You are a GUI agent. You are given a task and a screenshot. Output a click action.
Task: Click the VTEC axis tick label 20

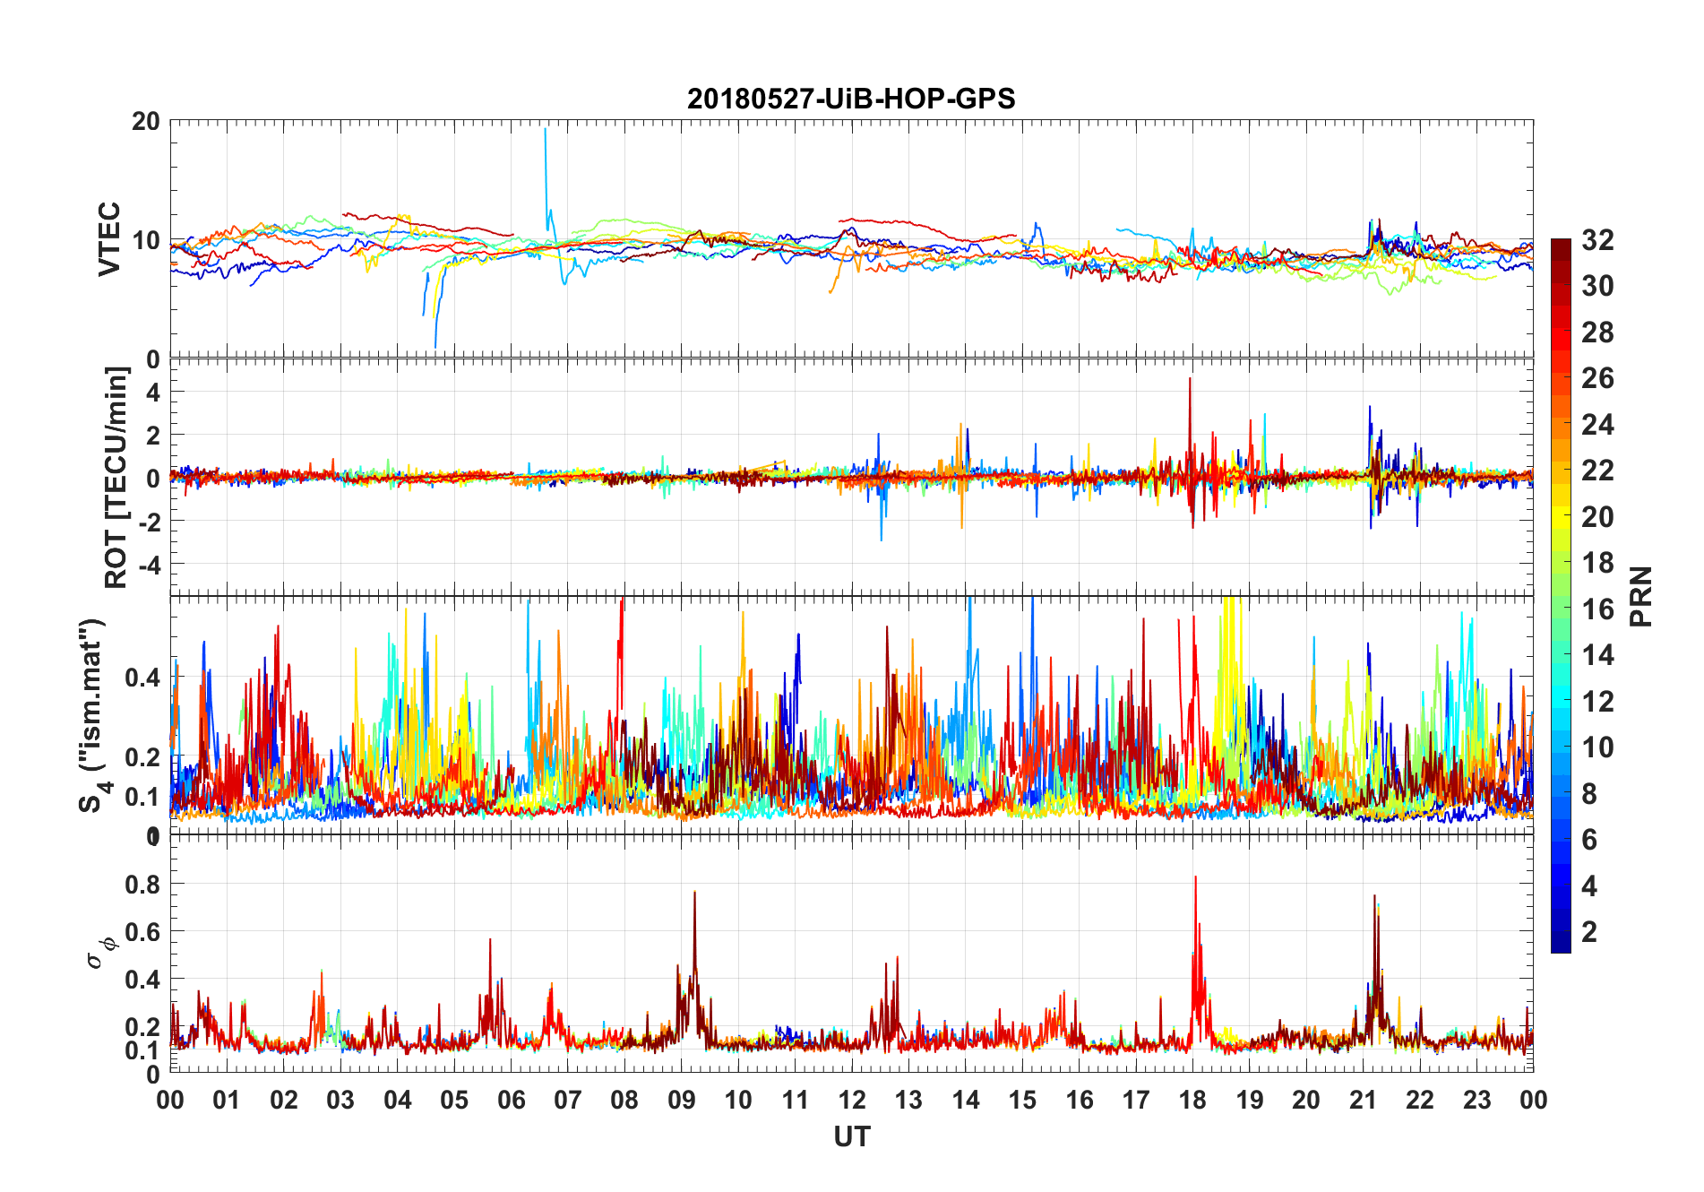point(145,121)
